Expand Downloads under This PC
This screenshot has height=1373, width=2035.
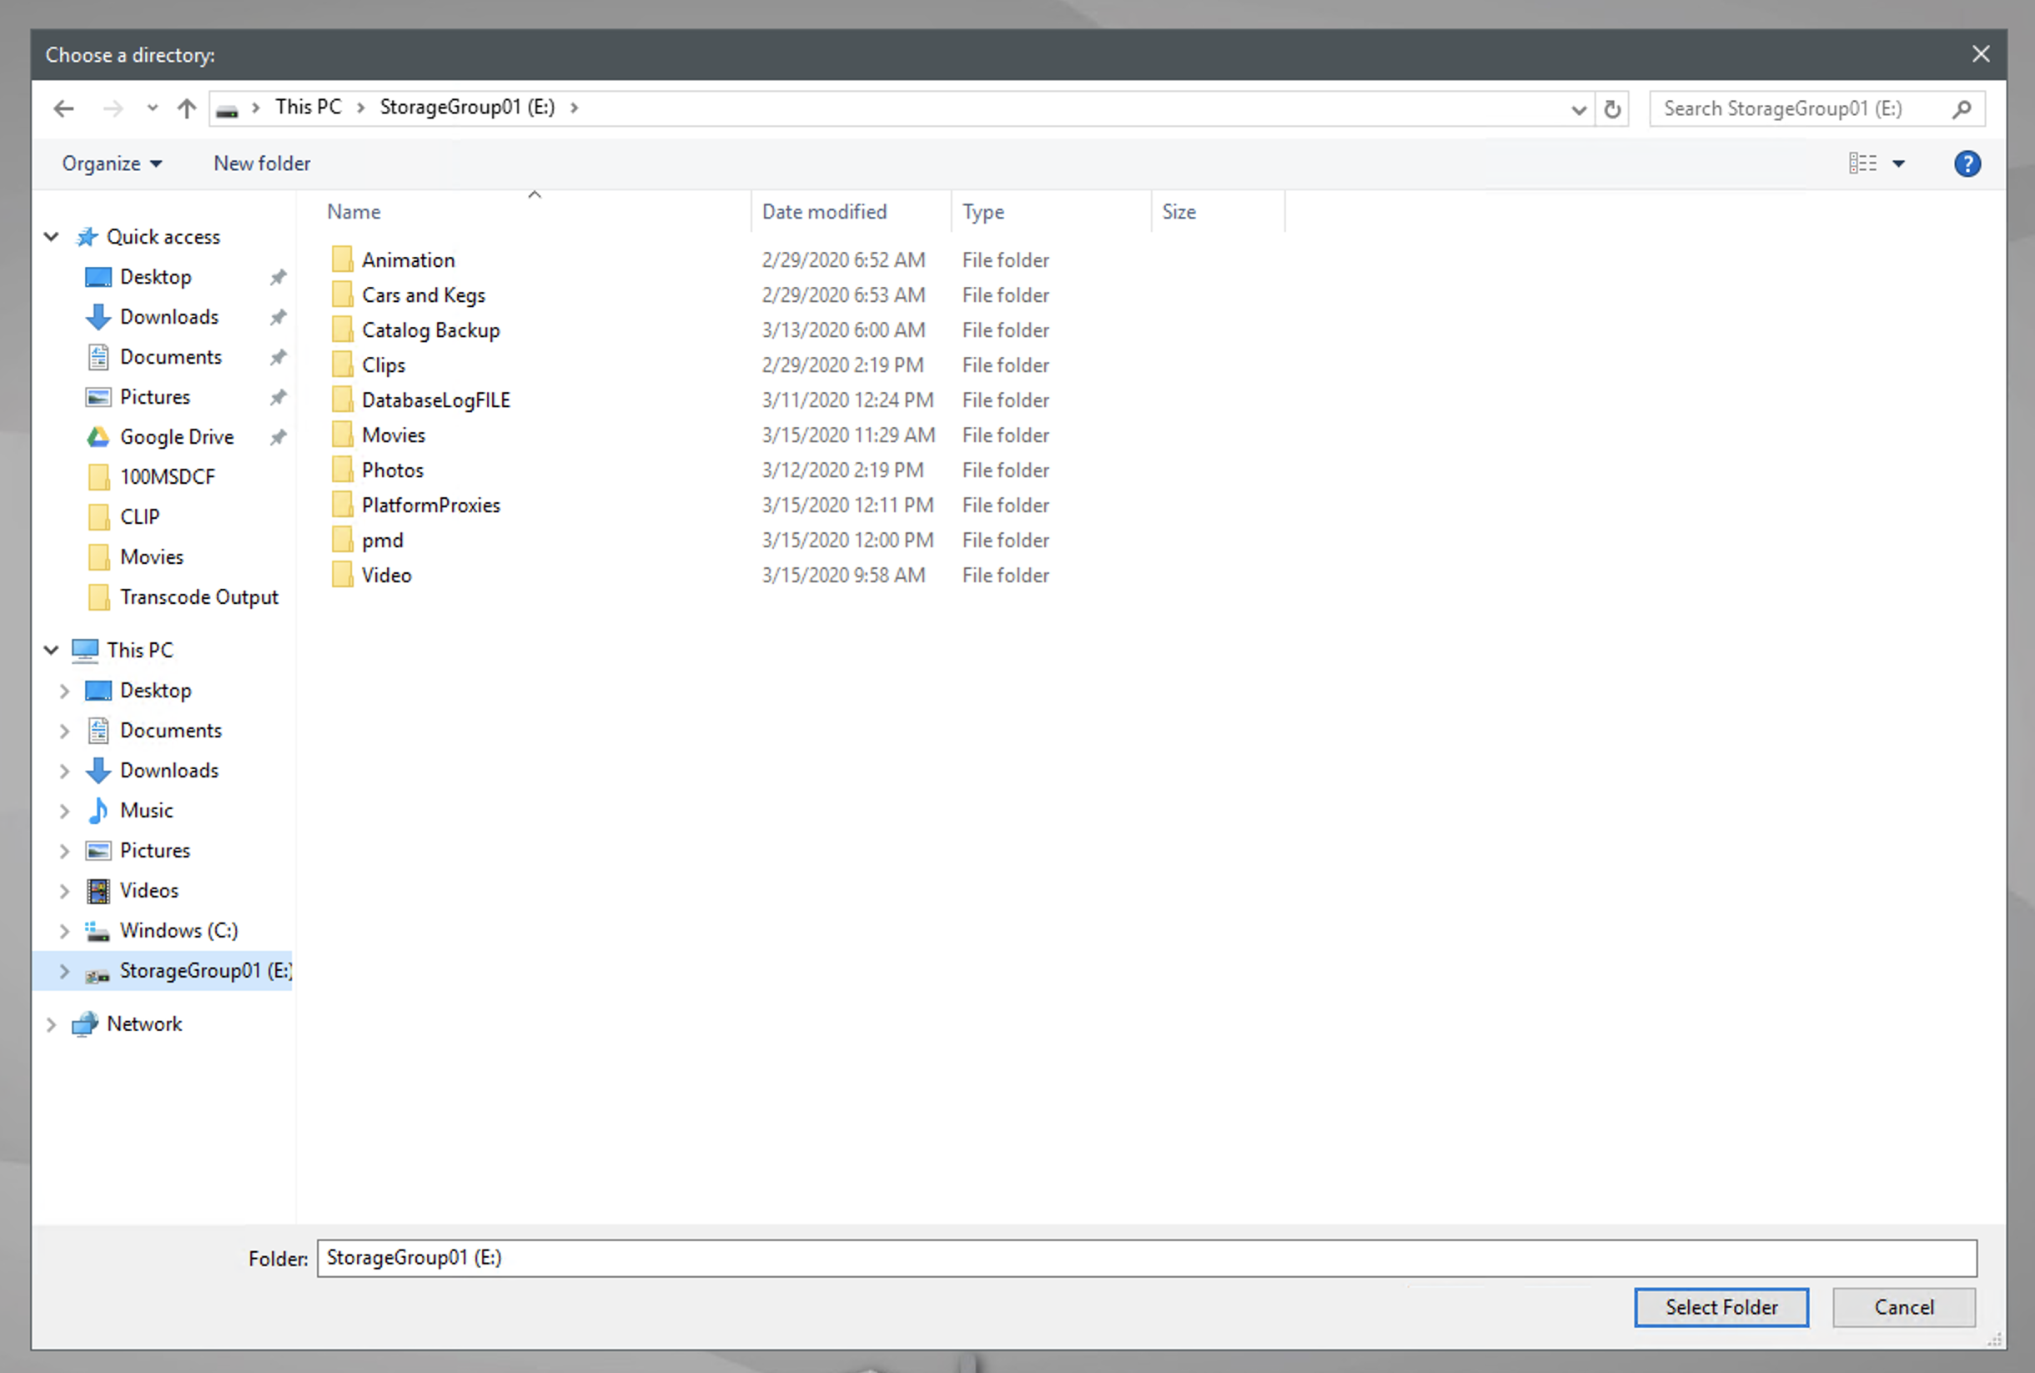click(x=64, y=772)
